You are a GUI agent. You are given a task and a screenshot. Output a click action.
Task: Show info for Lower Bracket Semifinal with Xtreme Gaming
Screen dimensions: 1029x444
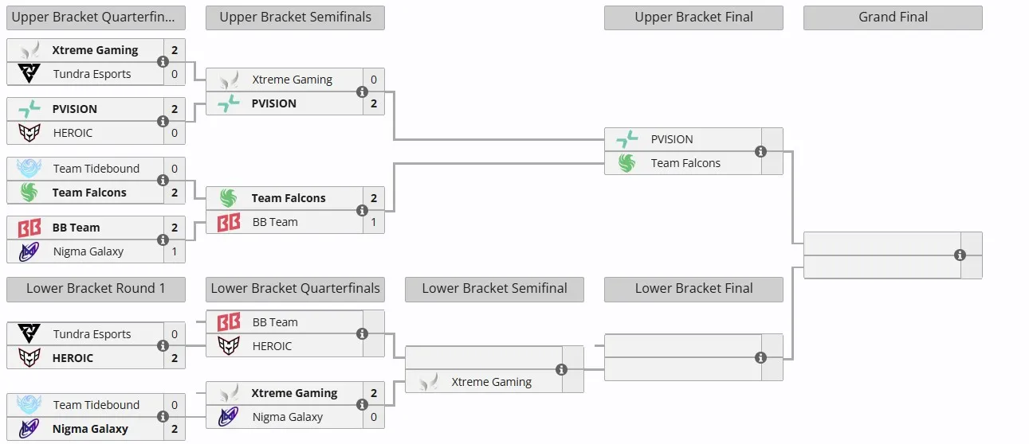561,370
